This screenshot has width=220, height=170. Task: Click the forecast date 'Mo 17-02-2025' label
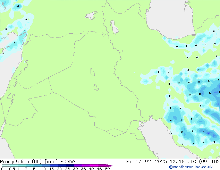(146, 162)
